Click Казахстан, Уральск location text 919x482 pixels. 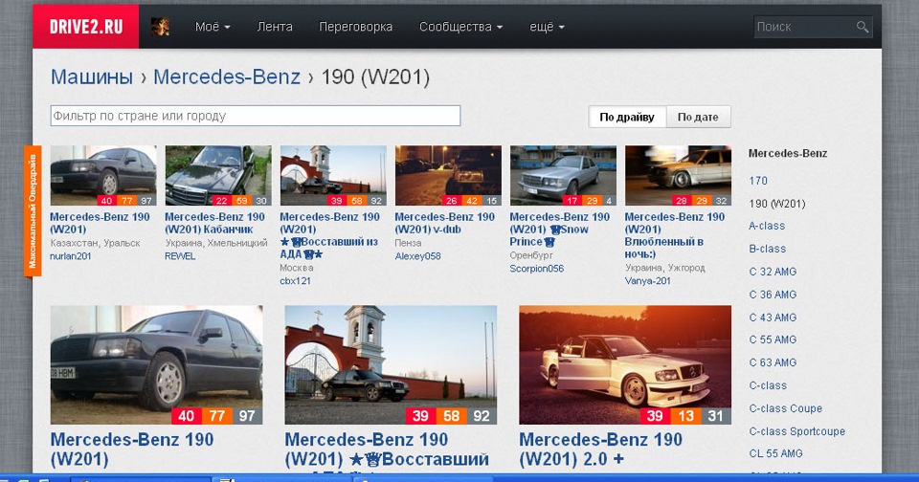pyautogui.click(x=95, y=243)
